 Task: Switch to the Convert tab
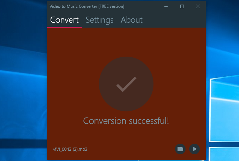[64, 20]
